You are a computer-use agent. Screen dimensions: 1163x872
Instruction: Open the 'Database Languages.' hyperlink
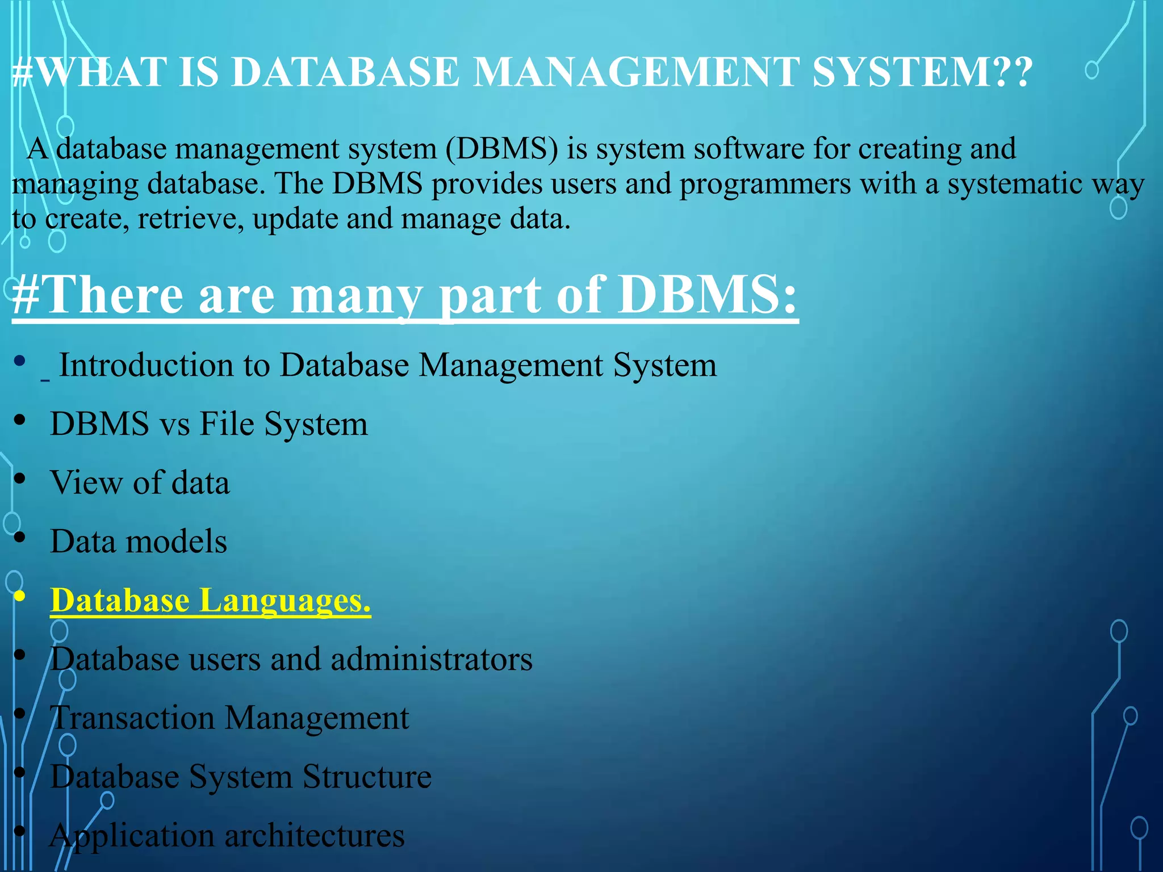point(211,600)
